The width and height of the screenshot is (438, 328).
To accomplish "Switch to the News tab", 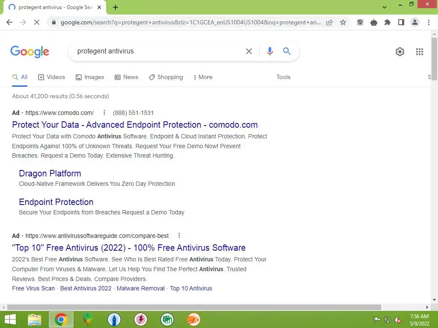I will click(x=127, y=77).
